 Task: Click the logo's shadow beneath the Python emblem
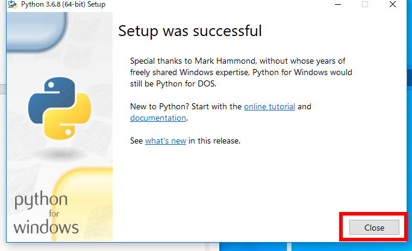click(x=61, y=154)
